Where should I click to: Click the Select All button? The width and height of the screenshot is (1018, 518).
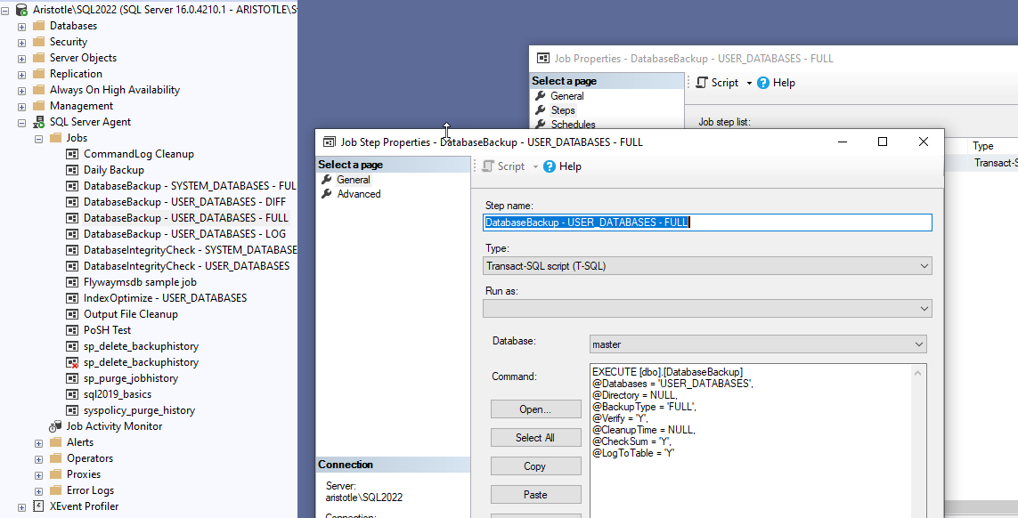[x=535, y=438]
